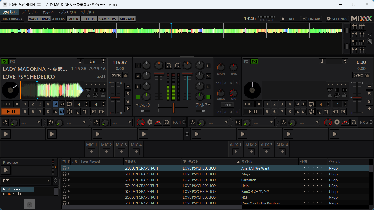Open FX1 unit gear settings
374x210 pixels.
[x=150, y=122]
